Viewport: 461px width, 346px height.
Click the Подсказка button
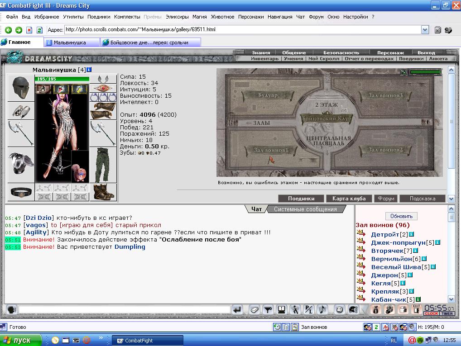423,199
